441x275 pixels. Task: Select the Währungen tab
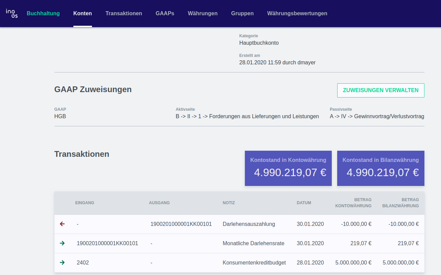click(203, 14)
